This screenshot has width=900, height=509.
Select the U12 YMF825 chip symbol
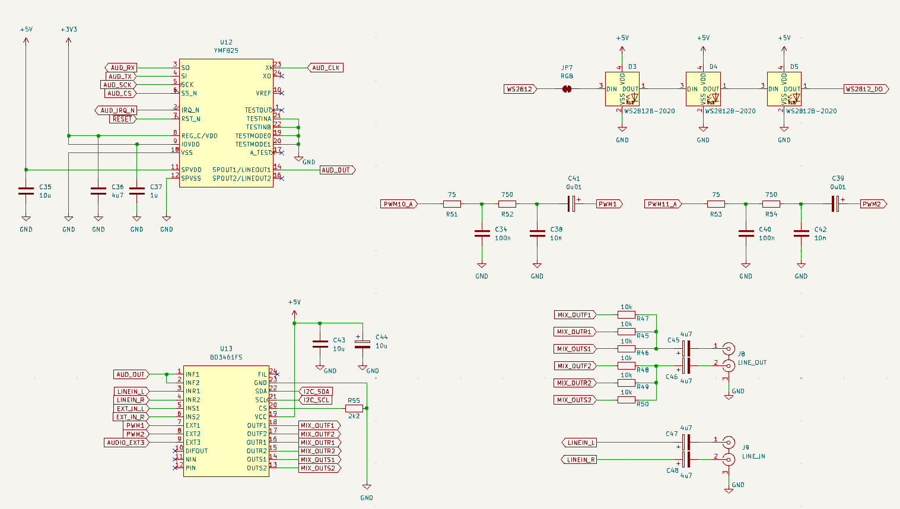226,123
